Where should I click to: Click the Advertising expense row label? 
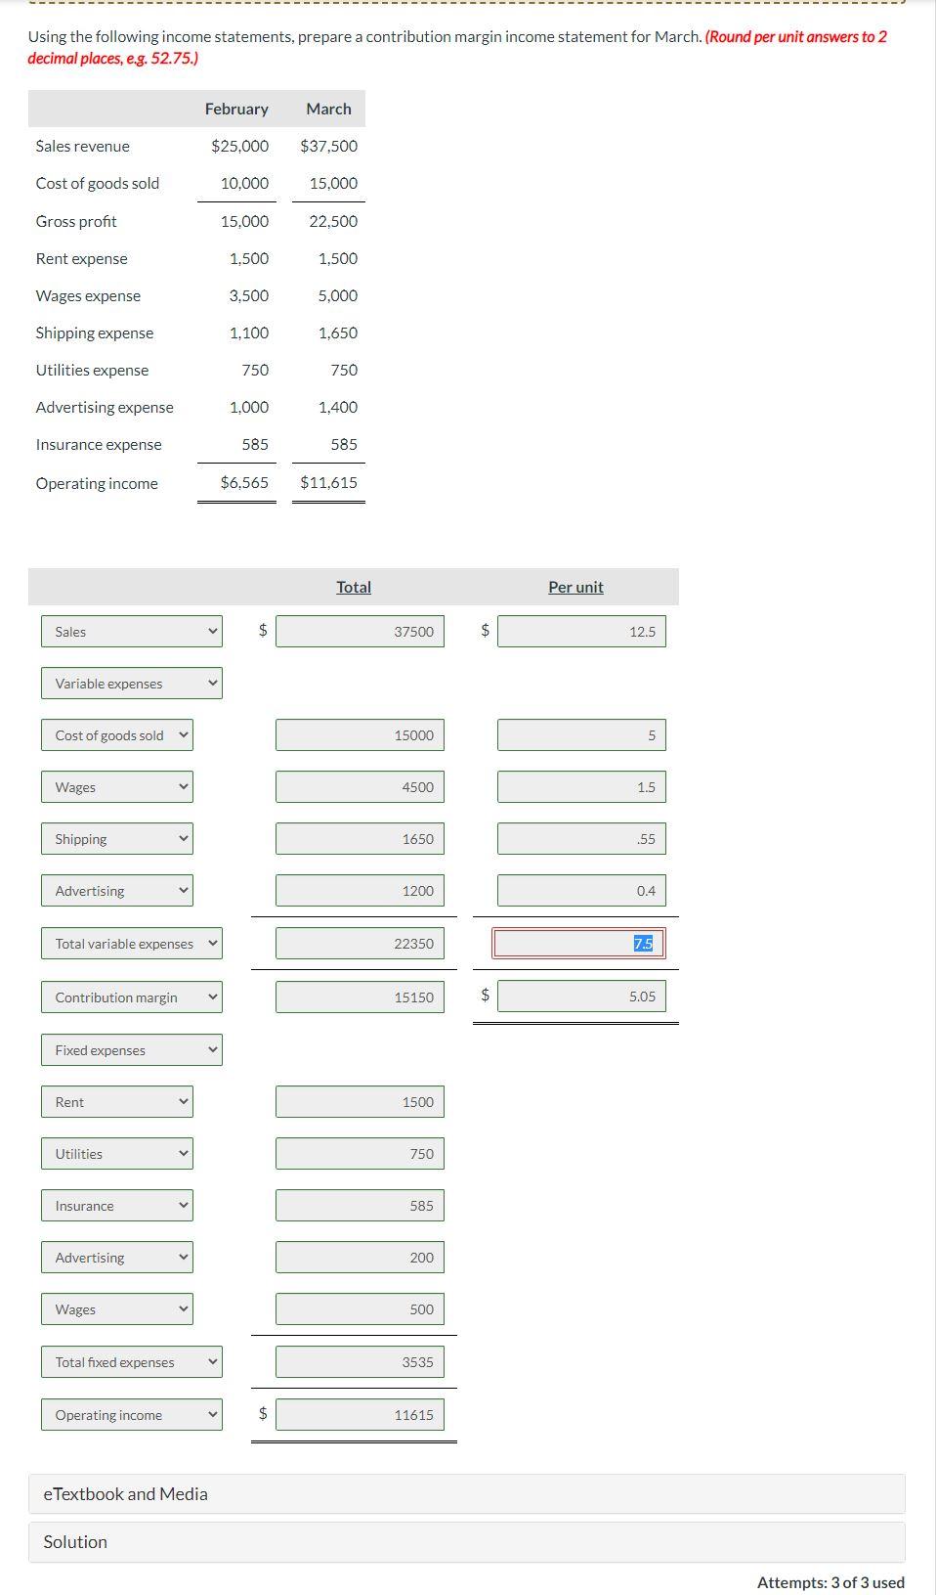[x=105, y=407]
